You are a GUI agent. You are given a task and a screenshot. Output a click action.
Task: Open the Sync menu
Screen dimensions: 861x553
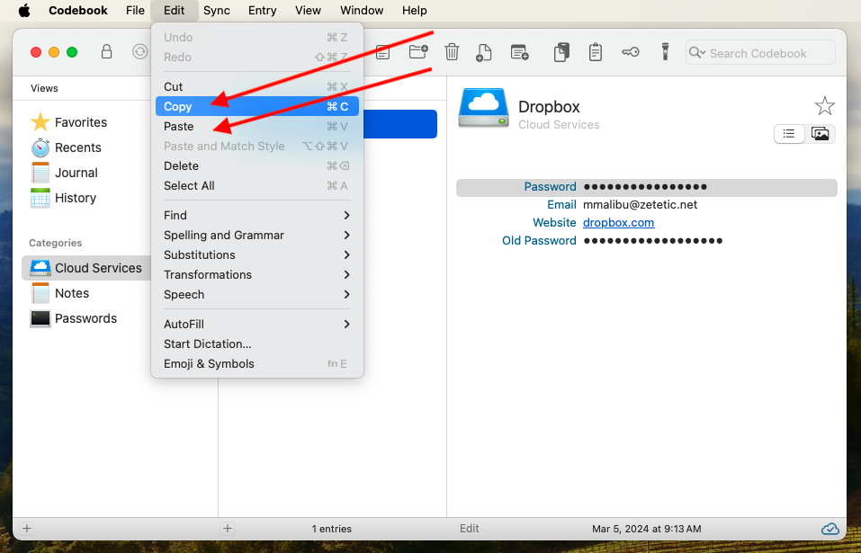(x=216, y=11)
